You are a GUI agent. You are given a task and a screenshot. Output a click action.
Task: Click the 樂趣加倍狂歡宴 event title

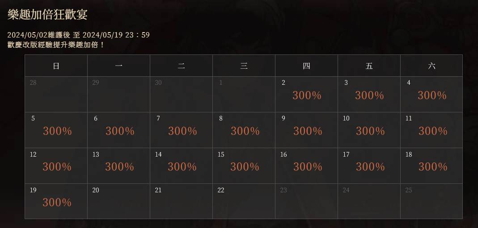click(47, 15)
